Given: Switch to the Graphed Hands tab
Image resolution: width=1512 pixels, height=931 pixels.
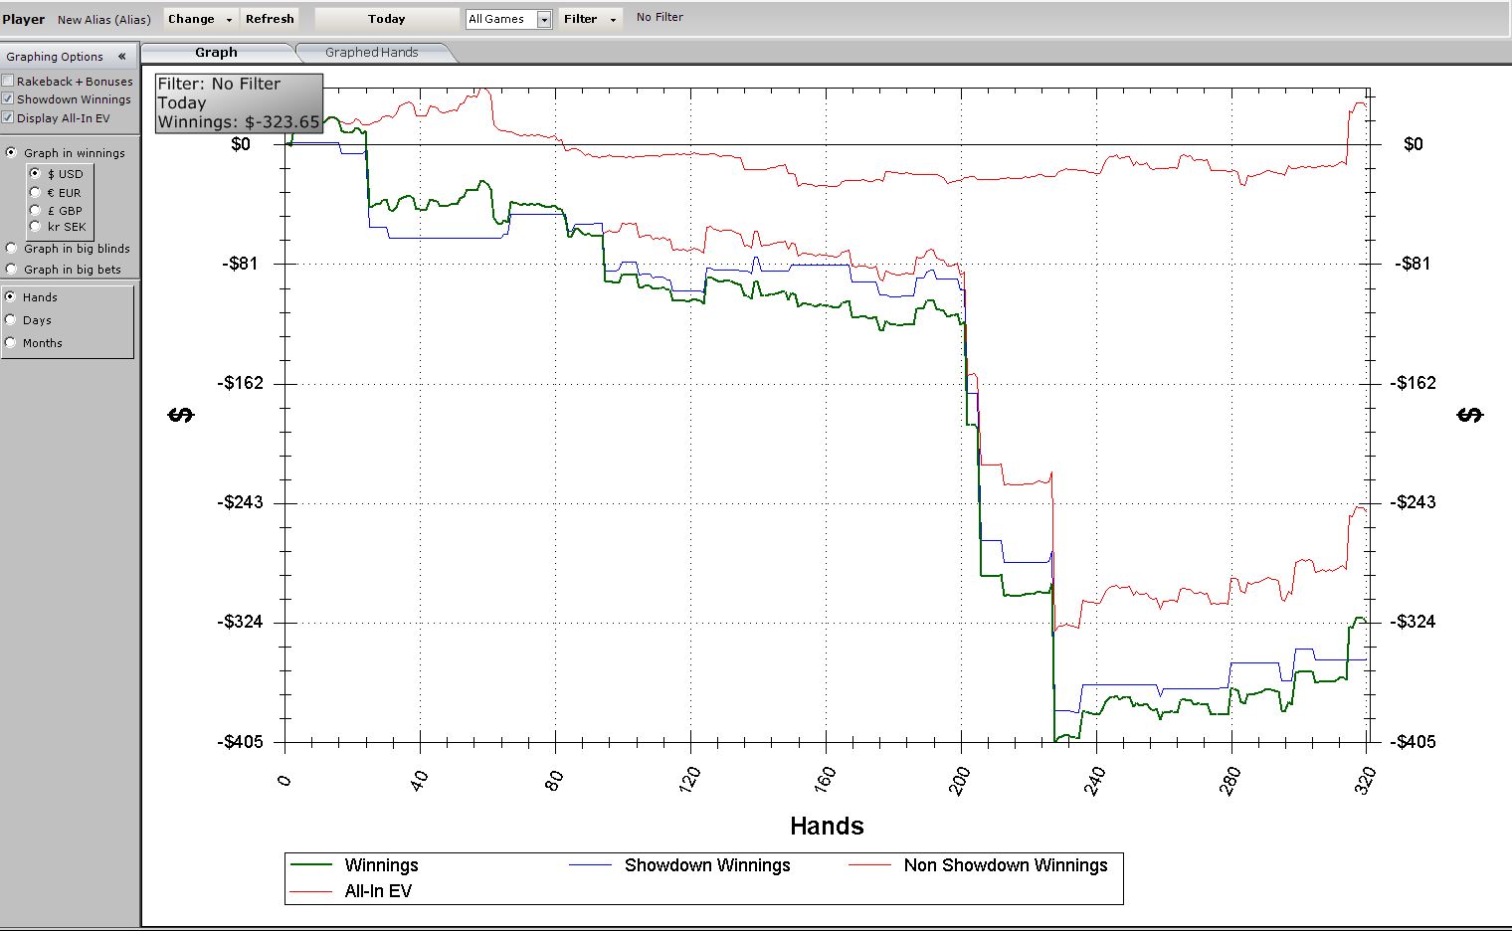Looking at the screenshot, I should click(371, 53).
